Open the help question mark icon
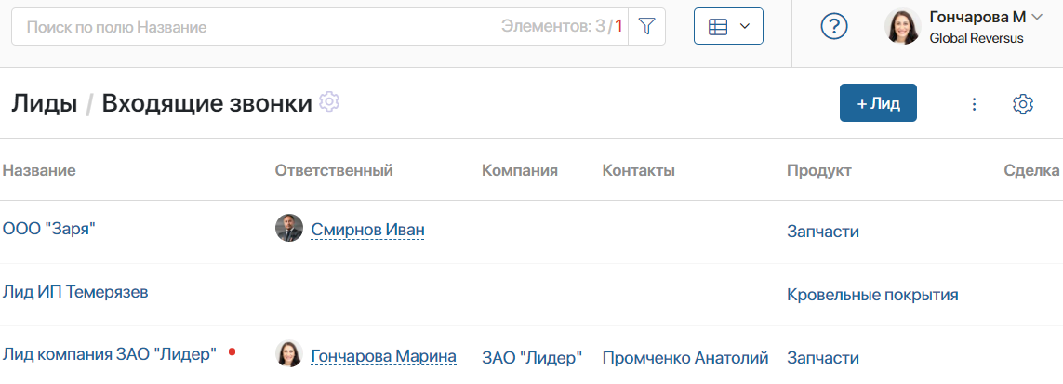 pos(834,26)
